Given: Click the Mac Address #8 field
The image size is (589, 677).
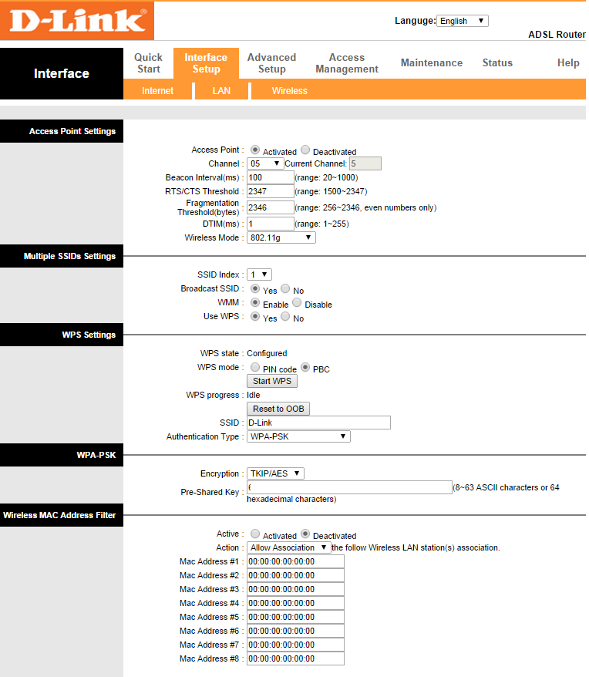Looking at the screenshot, I should 295,658.
